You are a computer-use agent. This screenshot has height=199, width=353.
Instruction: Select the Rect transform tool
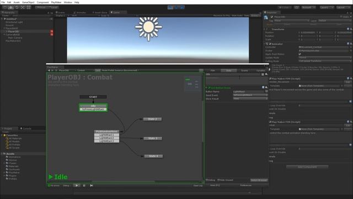pos(29,7)
